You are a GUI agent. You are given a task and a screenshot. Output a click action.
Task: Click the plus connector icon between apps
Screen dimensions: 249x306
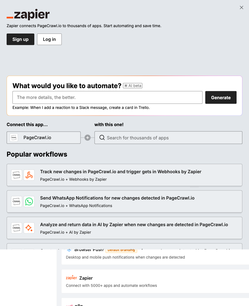[87, 137]
